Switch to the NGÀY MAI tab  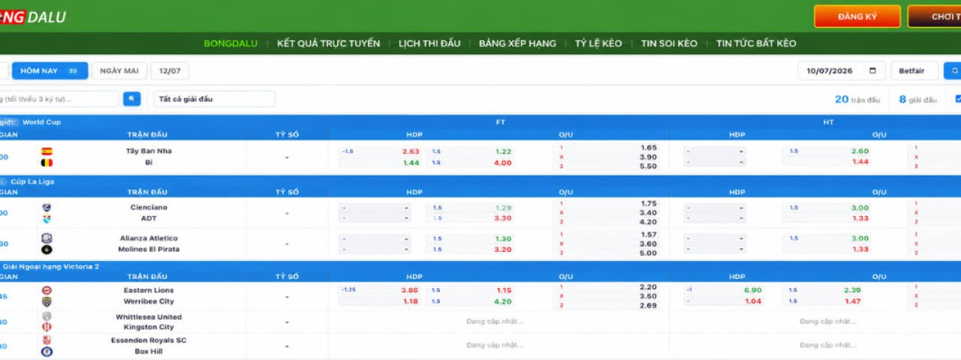click(119, 71)
